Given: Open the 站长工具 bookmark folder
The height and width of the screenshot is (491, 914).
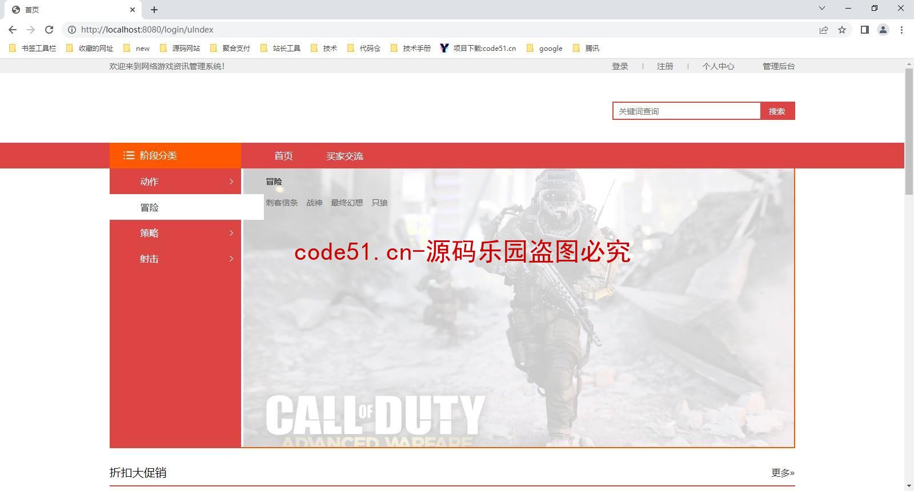Looking at the screenshot, I should point(280,49).
